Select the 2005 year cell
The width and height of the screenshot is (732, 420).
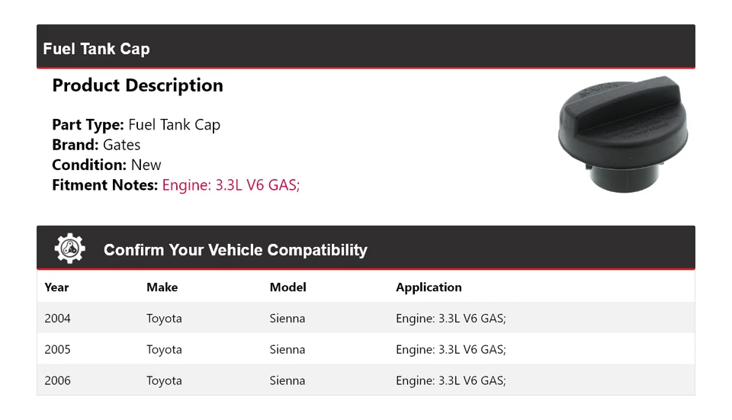point(57,350)
